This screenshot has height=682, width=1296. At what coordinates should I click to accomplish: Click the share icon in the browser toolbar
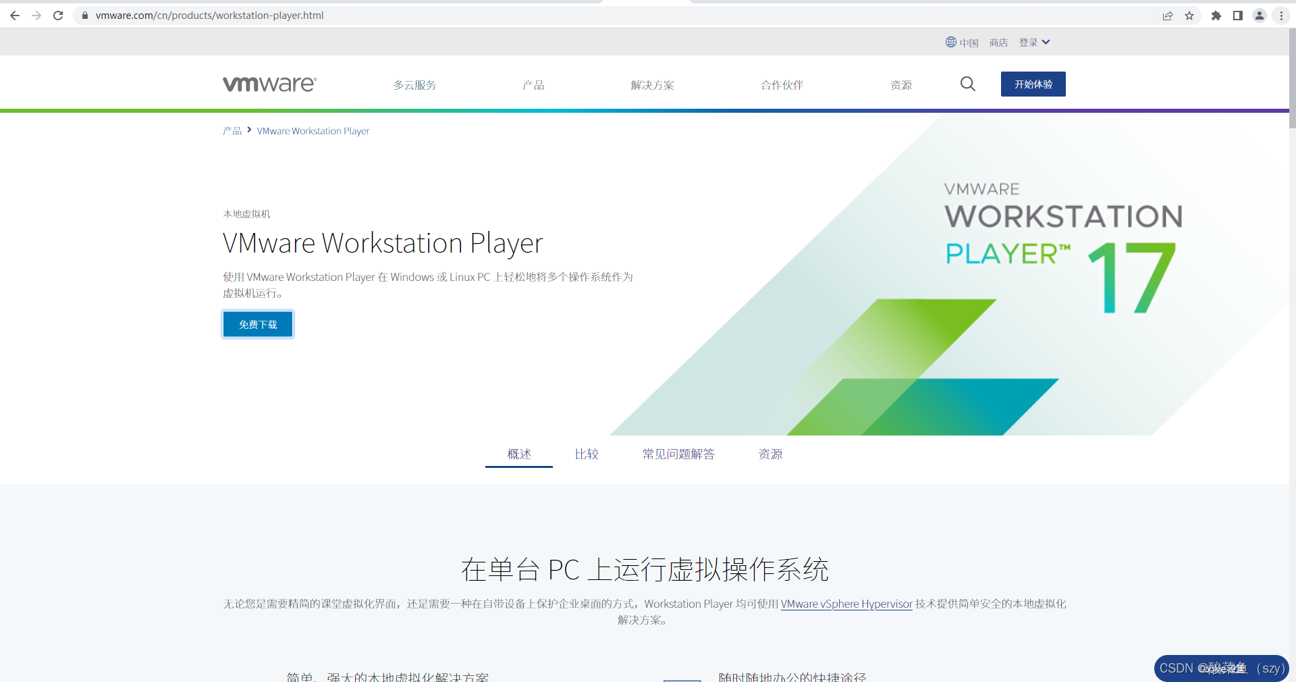click(x=1168, y=16)
